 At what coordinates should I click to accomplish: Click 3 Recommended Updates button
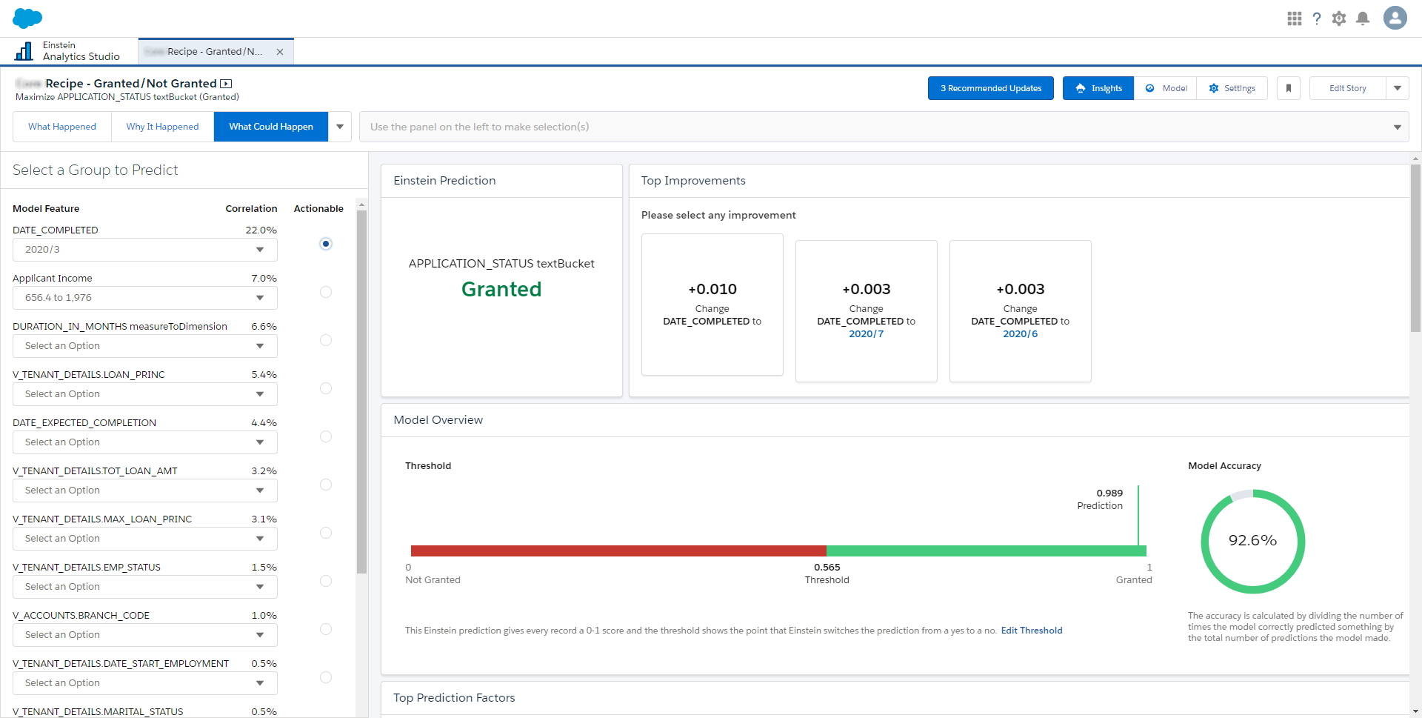[x=991, y=88]
